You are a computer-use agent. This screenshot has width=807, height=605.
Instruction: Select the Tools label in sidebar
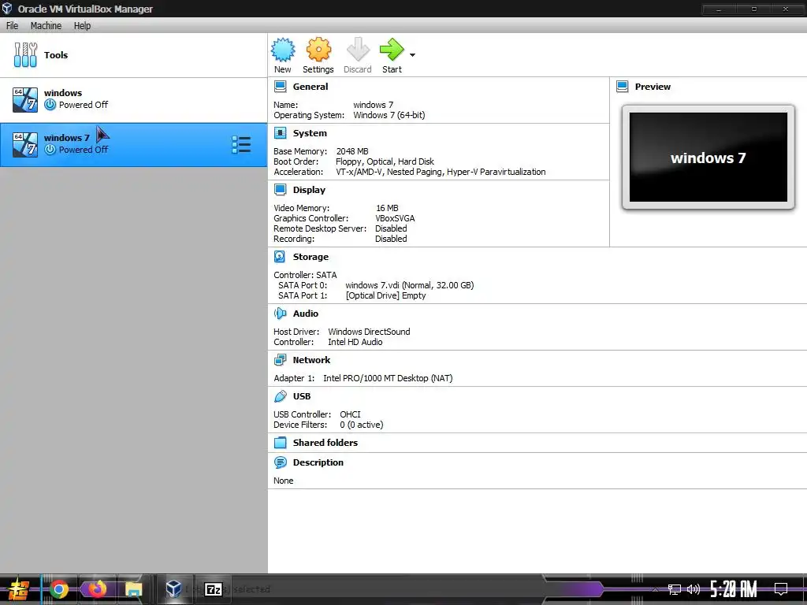pos(56,55)
